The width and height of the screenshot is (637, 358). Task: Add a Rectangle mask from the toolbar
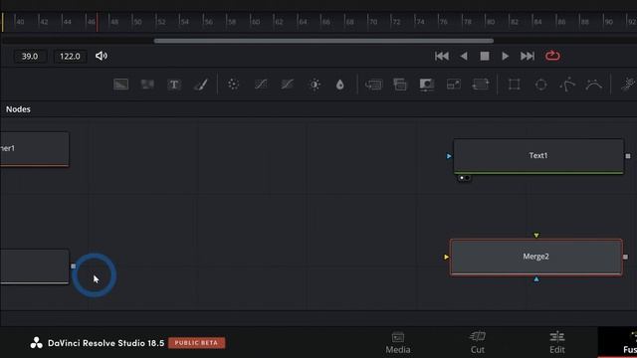click(515, 85)
